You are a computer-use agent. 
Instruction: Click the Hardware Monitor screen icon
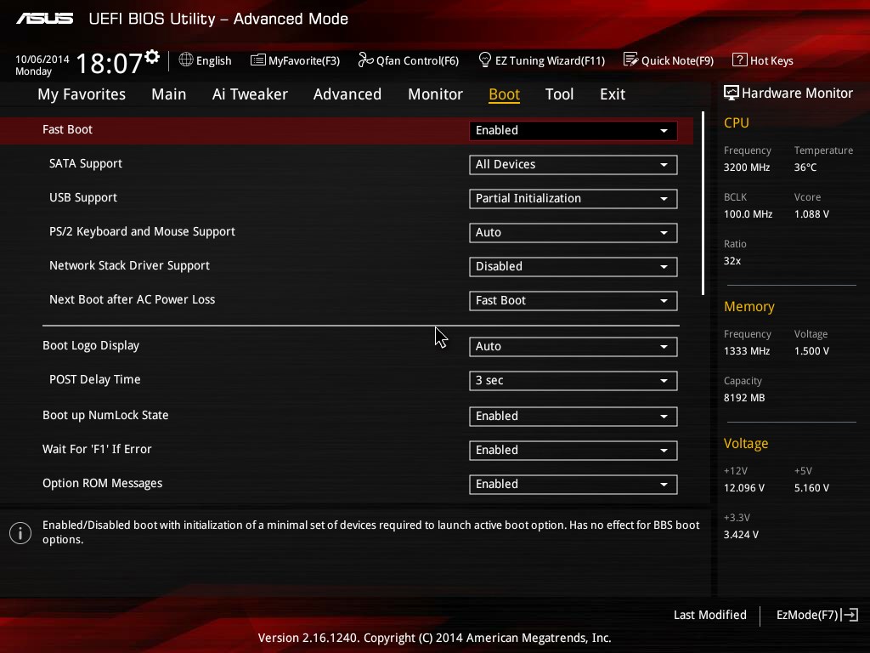point(732,93)
